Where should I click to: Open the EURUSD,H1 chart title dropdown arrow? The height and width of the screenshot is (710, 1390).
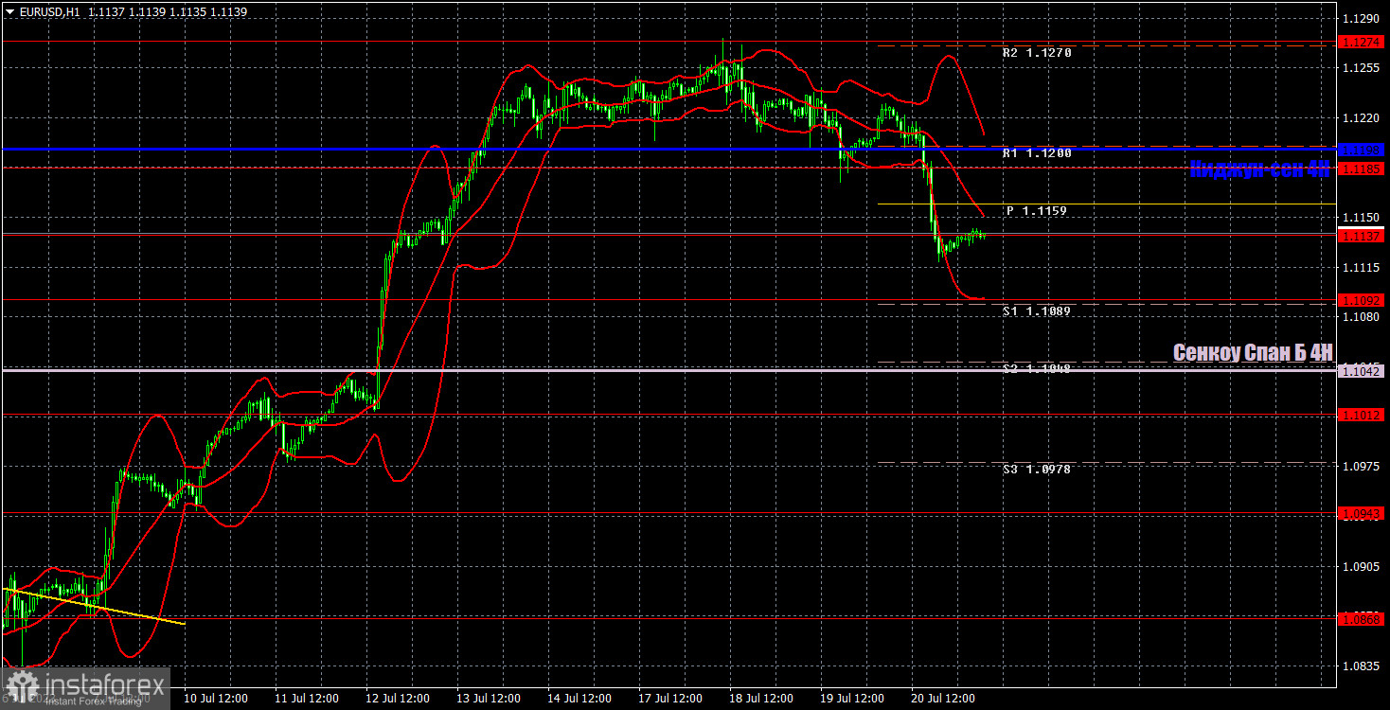(x=9, y=11)
